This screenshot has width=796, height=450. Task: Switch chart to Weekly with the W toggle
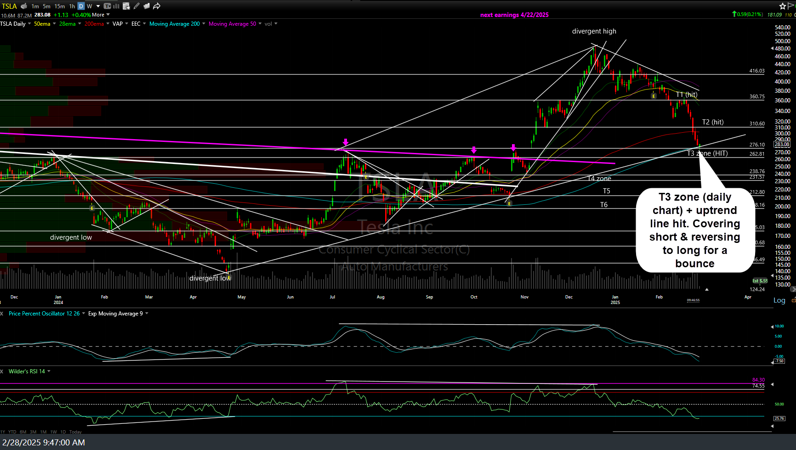click(x=89, y=6)
